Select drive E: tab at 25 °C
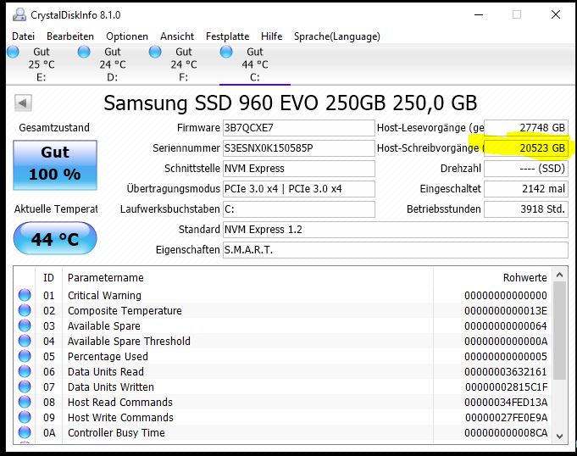This screenshot has height=456, width=577. pos(42,64)
